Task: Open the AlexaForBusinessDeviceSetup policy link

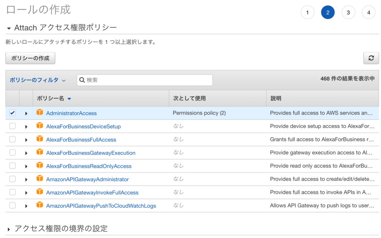Action: pos(83,126)
